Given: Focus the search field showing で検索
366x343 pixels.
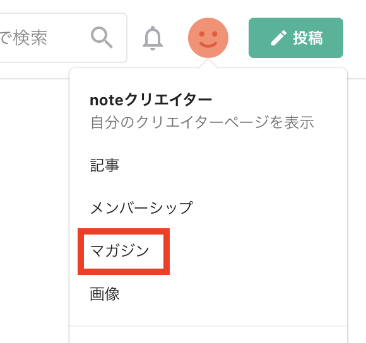Looking at the screenshot, I should point(63,38).
